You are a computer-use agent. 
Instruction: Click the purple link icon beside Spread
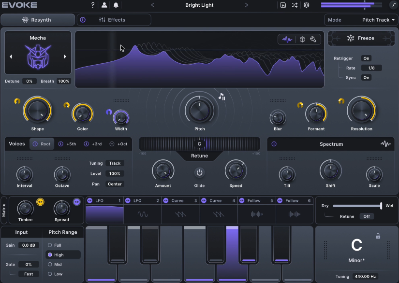[76, 202]
